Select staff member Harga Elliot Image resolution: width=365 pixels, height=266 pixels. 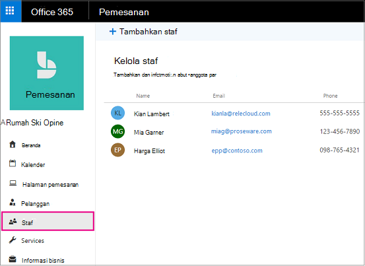[149, 151]
